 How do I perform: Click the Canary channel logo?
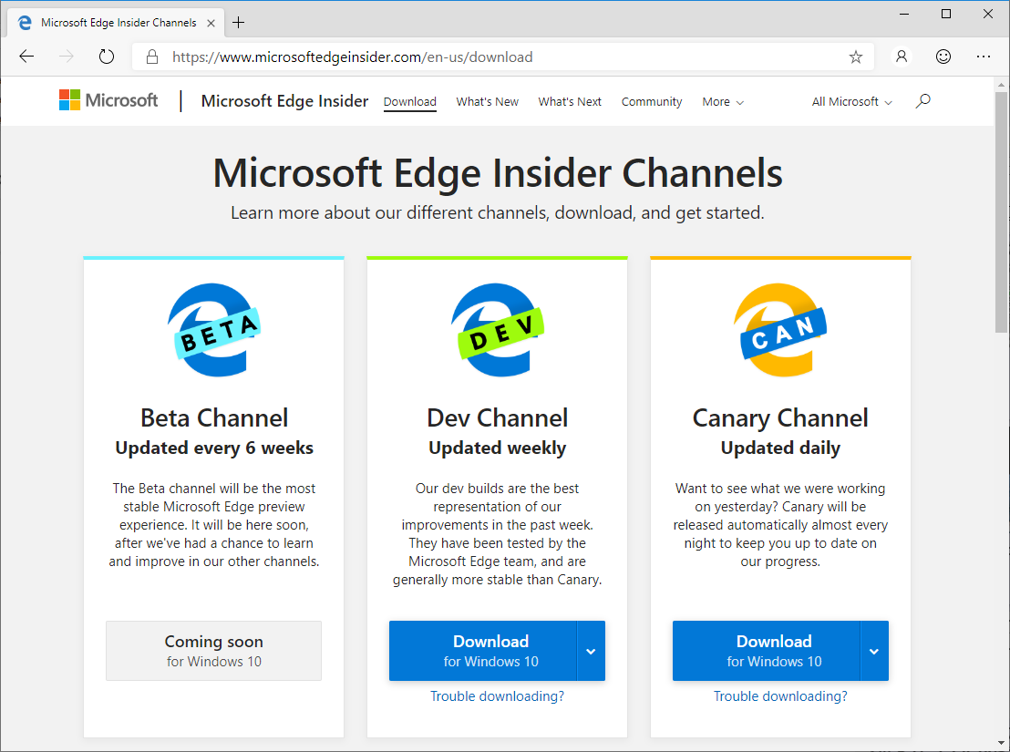tap(780, 329)
